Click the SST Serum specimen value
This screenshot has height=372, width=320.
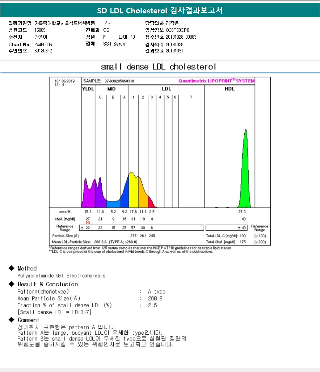(x=115, y=44)
